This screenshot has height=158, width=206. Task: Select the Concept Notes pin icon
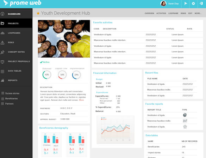[2, 52]
